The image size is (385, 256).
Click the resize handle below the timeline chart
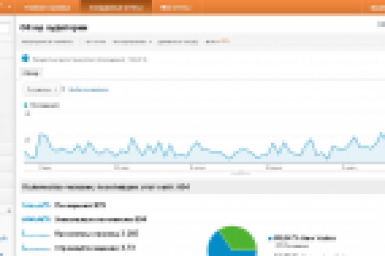point(241,173)
